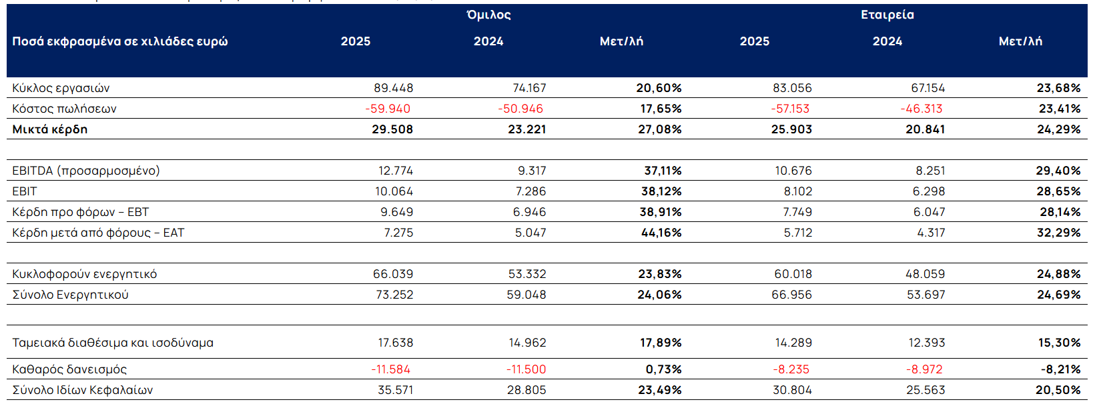Click the Εταιρεία column group header
The image size is (1093, 402).
click(887, 15)
